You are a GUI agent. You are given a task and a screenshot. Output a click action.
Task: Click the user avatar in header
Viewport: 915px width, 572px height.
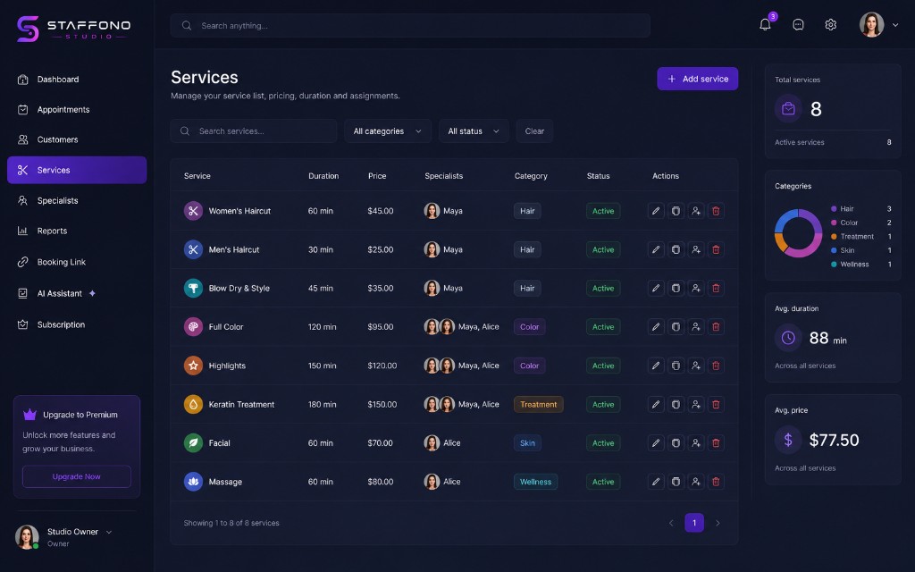coord(871,25)
